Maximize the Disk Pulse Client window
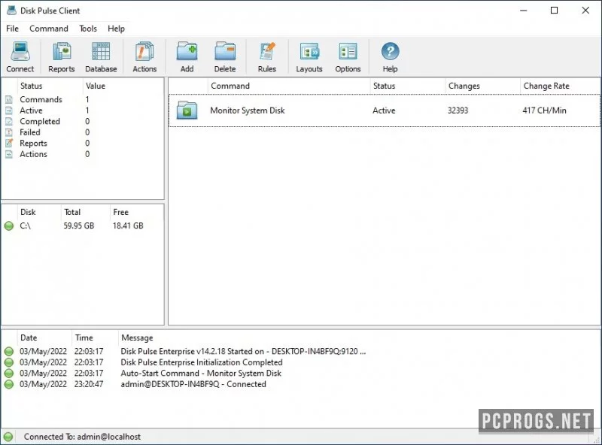Screen dimensions: 602x445 click(554, 11)
